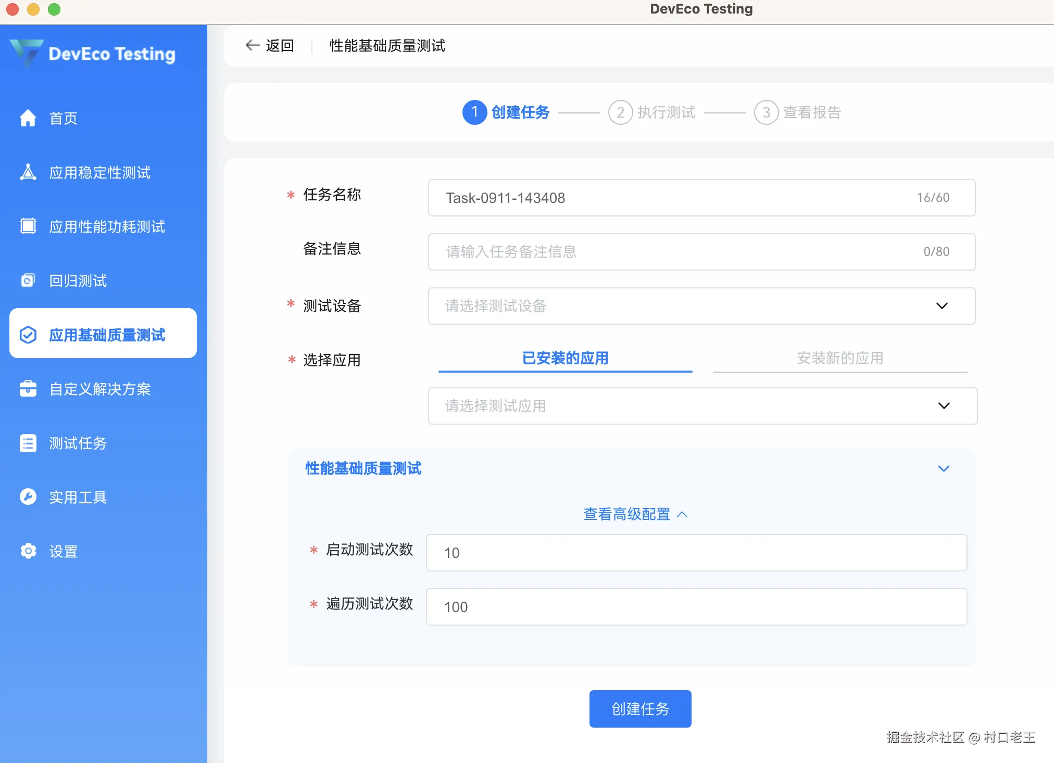
Task: Select the performance power test chip icon
Action: [28, 226]
